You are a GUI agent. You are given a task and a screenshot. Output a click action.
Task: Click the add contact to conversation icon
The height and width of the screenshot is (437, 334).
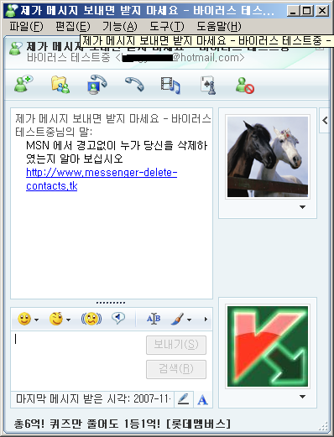point(23,84)
